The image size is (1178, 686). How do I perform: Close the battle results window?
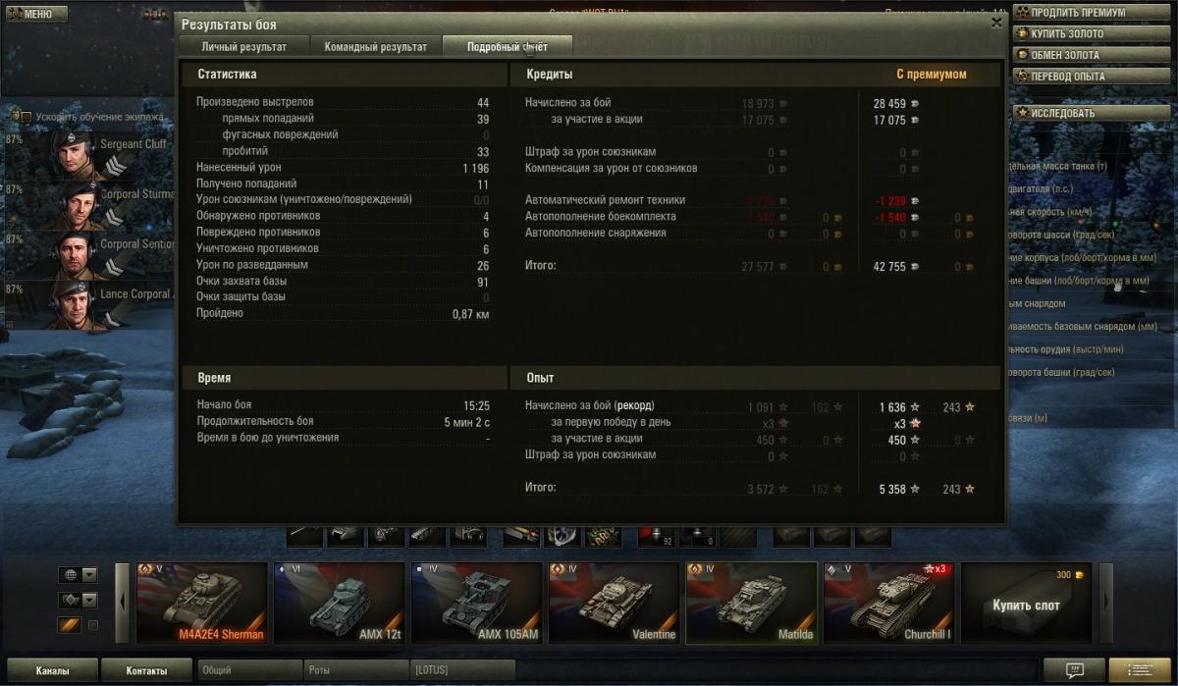point(996,23)
